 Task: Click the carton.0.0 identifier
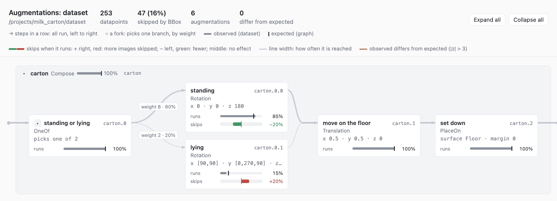pyautogui.click(x=268, y=91)
